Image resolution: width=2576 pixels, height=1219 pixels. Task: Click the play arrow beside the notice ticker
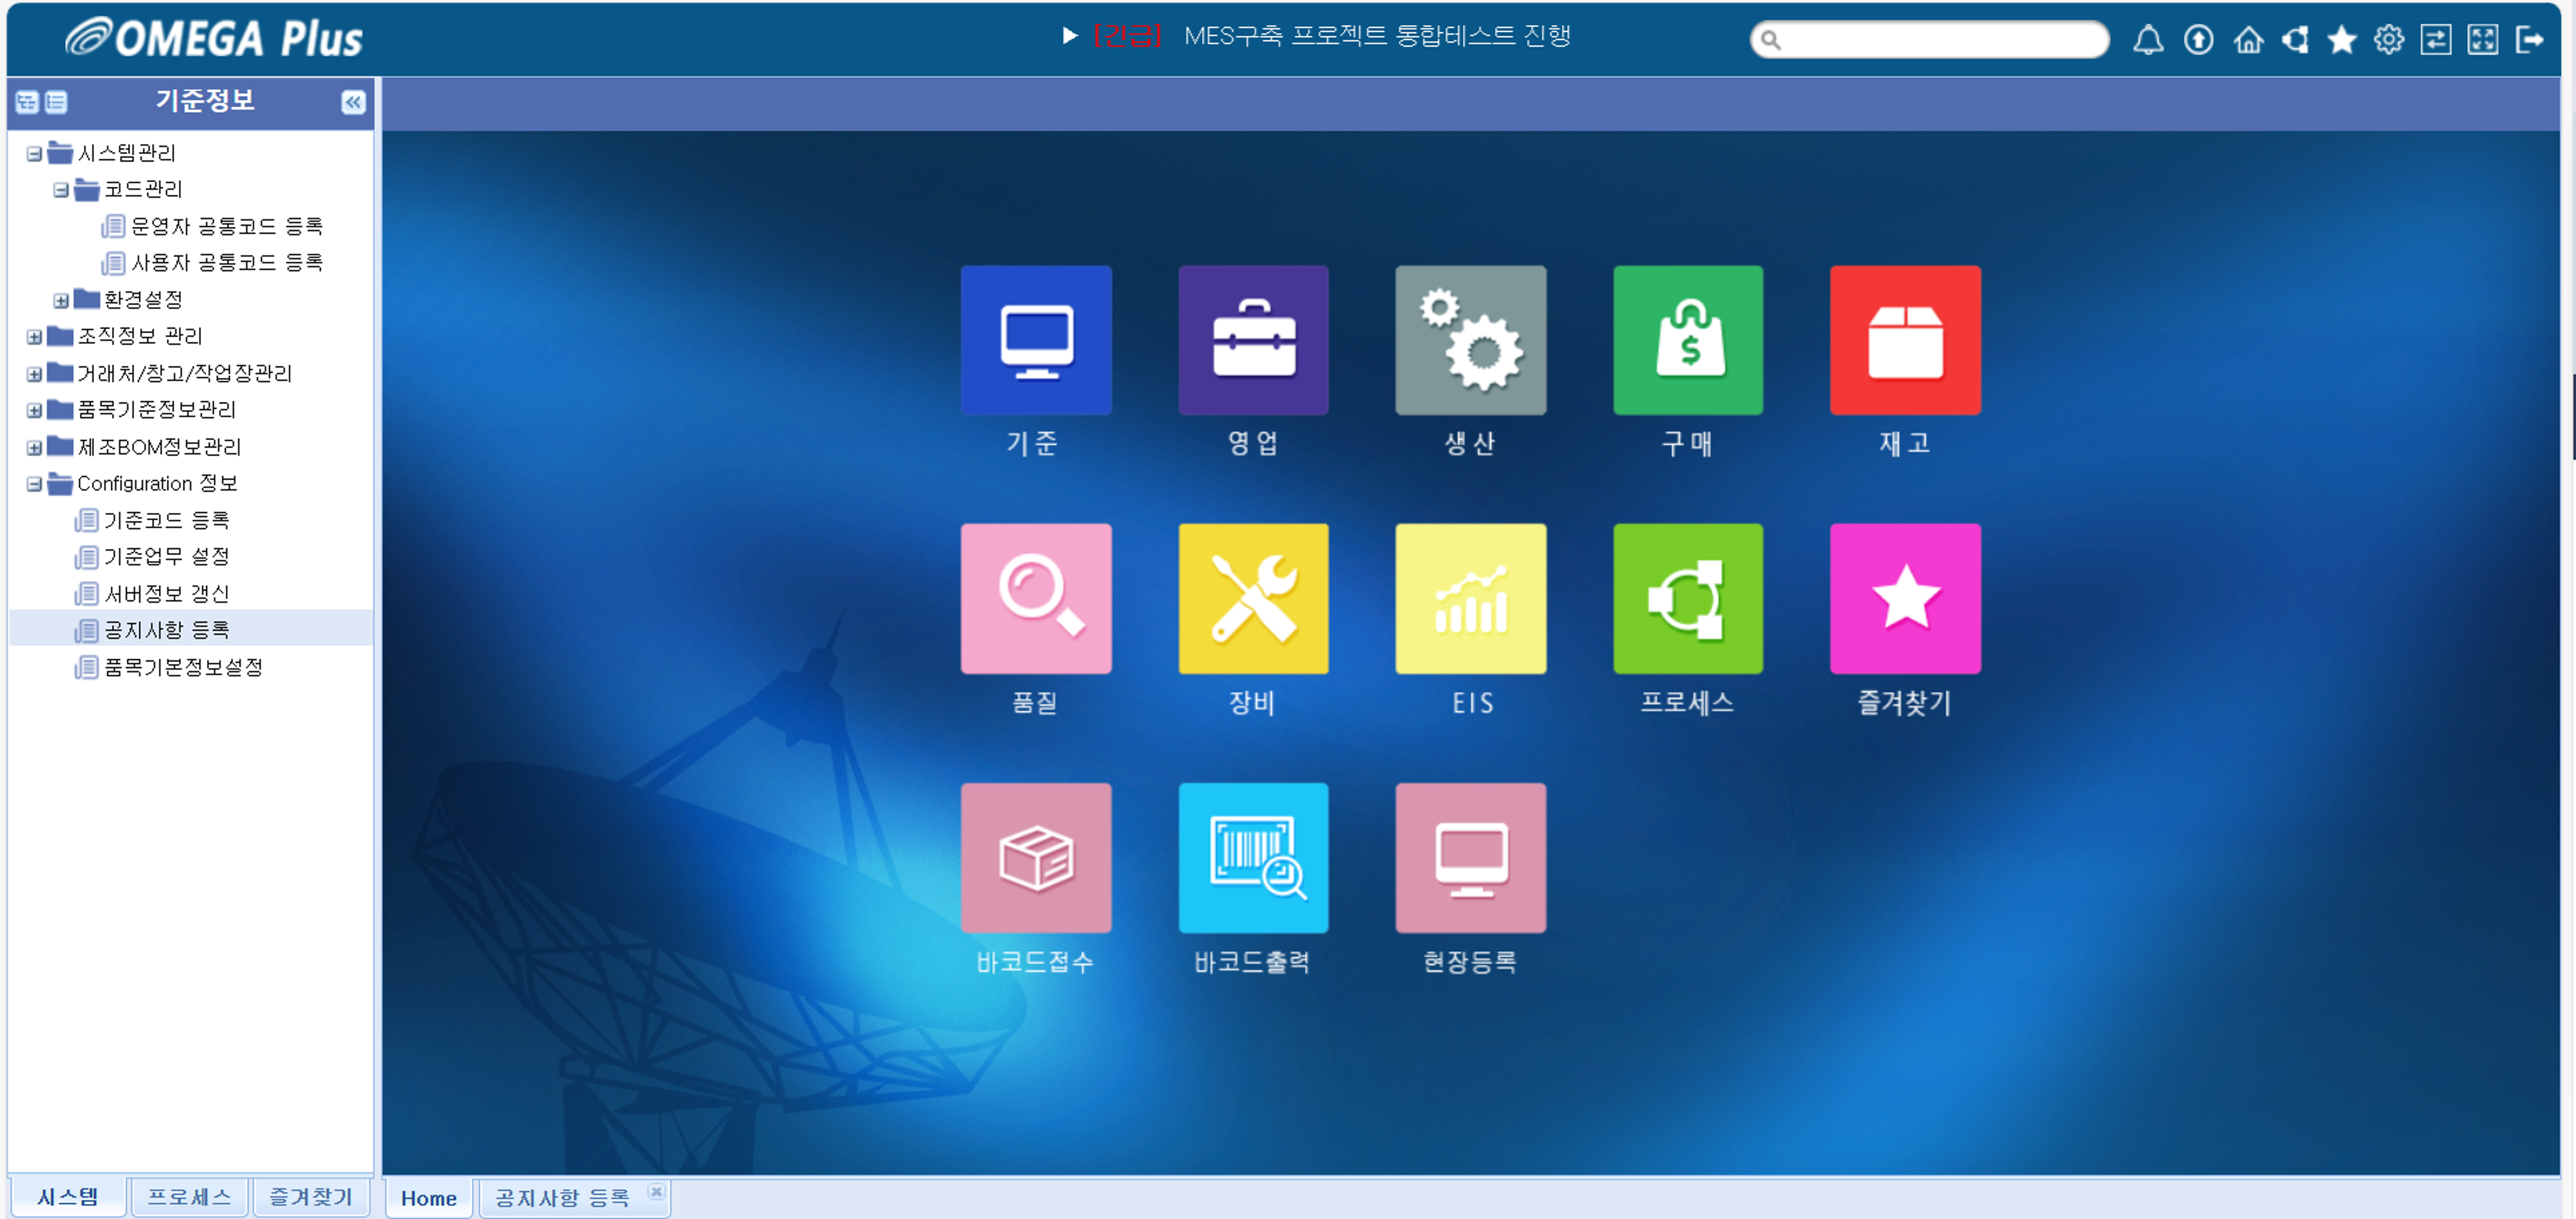(1069, 36)
